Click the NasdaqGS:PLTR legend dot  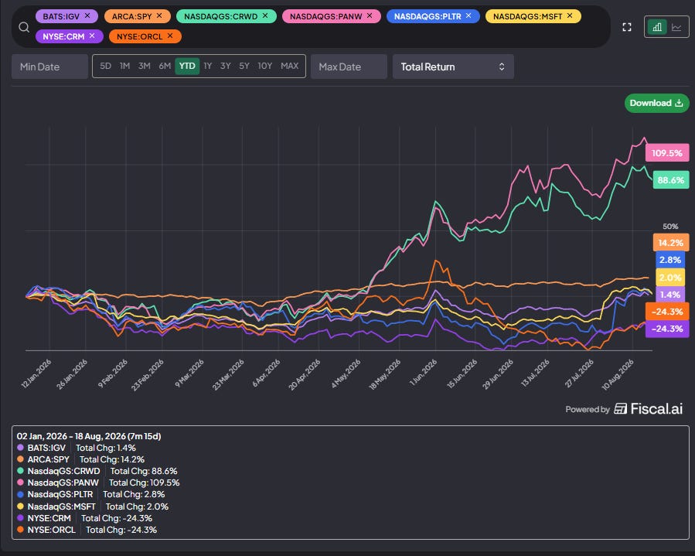(x=20, y=494)
